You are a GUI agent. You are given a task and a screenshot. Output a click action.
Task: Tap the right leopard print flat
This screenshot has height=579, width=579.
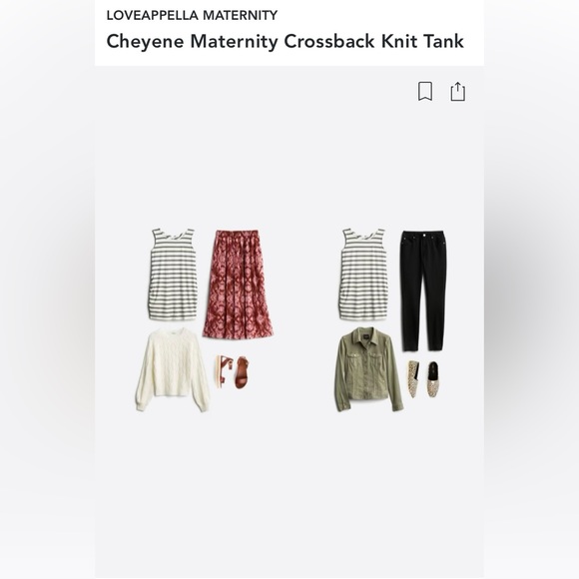[x=432, y=379]
